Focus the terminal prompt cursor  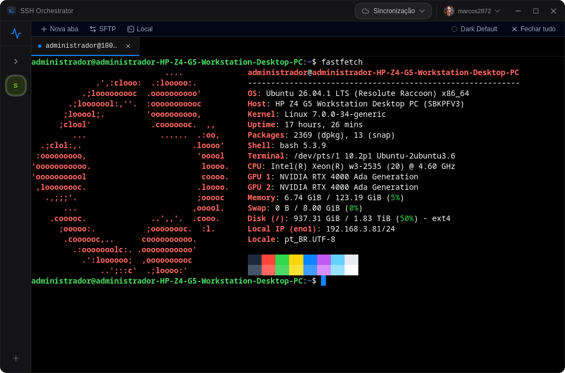323,281
